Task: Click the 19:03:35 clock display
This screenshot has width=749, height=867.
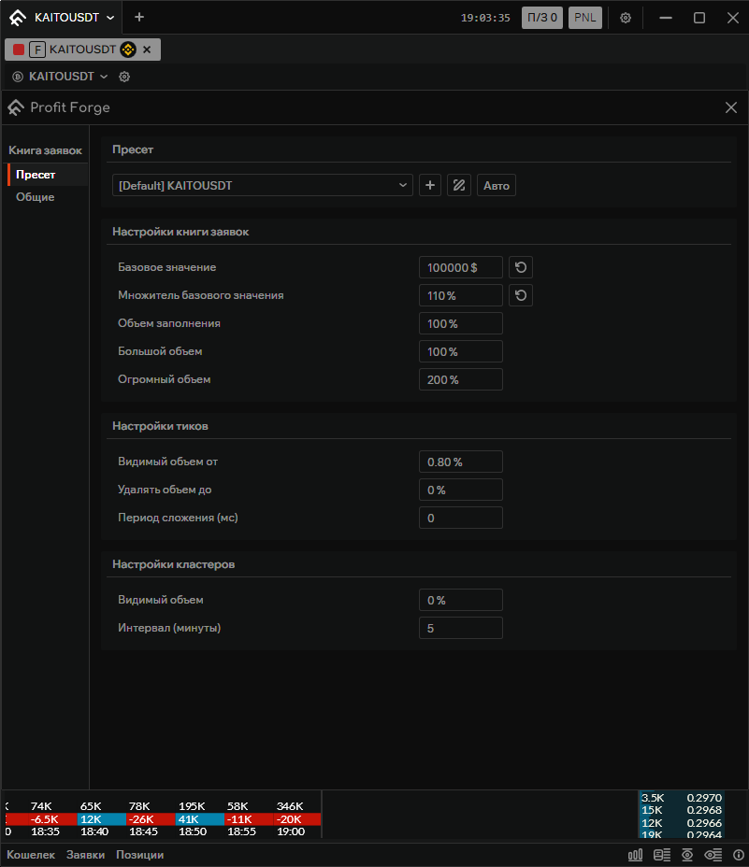Action: 485,18
